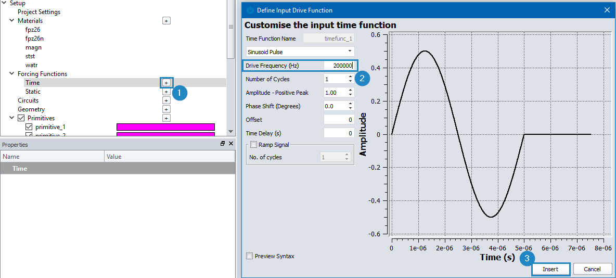
Task: Click the dialog title bar power icon
Action: pyautogui.click(x=250, y=10)
